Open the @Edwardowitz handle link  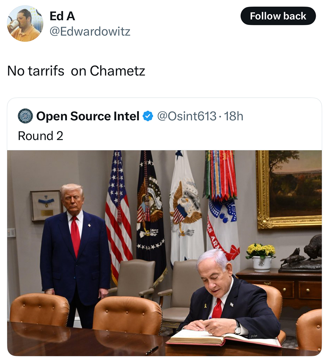tap(90, 31)
